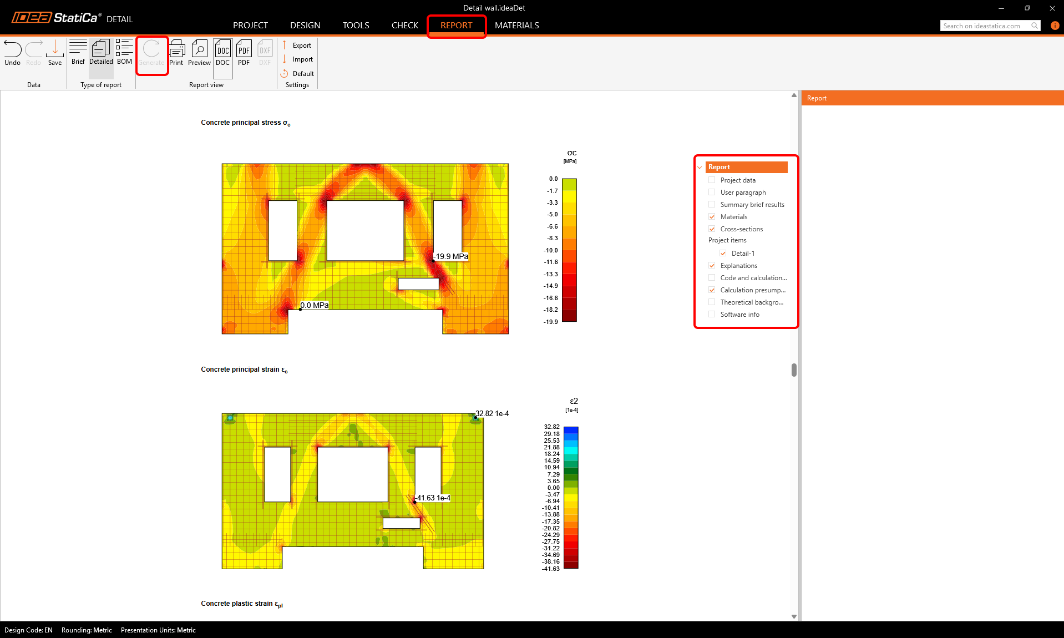Click the orange info icon beside search
This screenshot has width=1064, height=638.
coord(1055,26)
